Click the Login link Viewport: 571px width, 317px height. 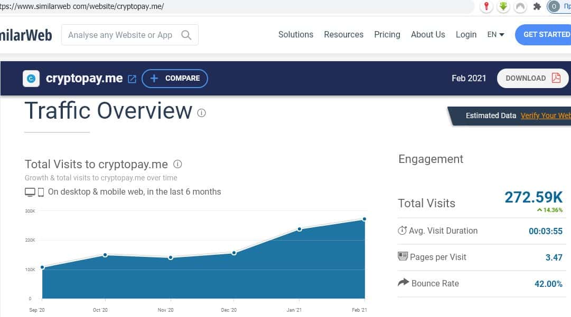coord(466,35)
